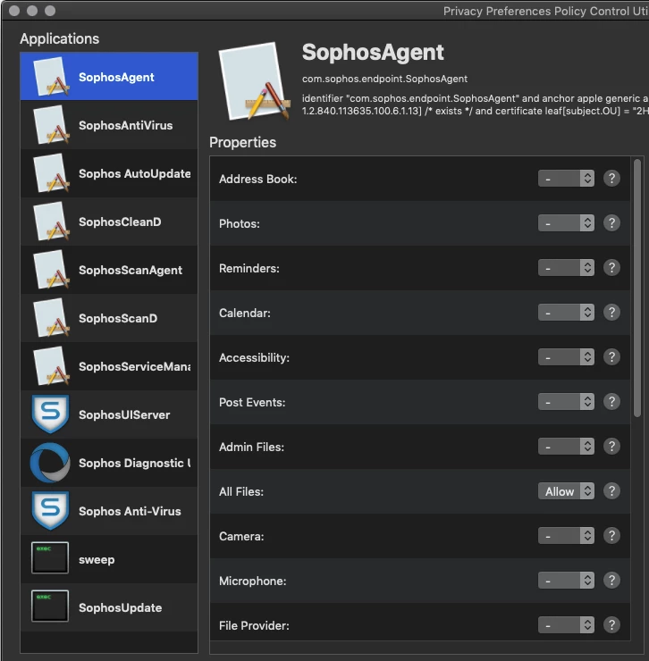Open the Calendar permission dropdown
Screen dimensions: 649x661
(x=566, y=313)
